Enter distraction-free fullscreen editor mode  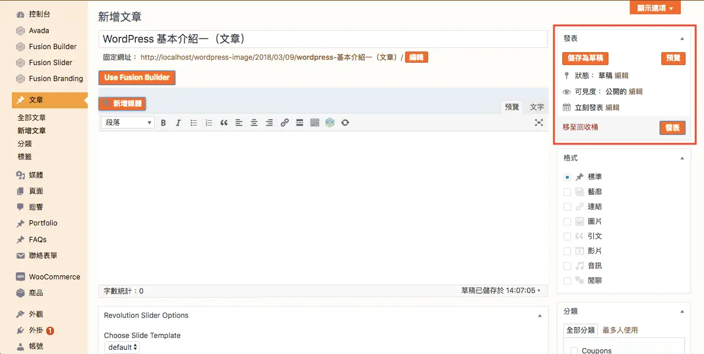[539, 123]
